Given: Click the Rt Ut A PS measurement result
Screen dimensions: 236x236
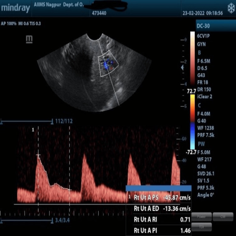Looking at the screenshot, I should (x=162, y=198).
